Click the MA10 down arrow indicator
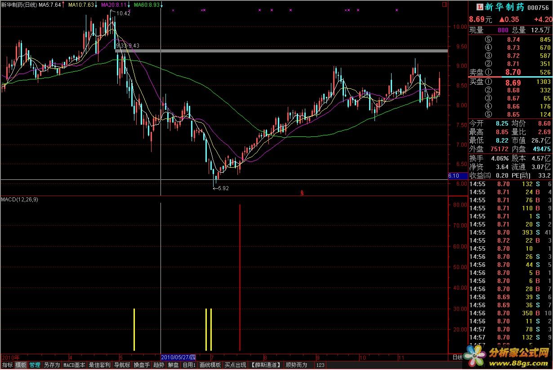 click(96, 5)
